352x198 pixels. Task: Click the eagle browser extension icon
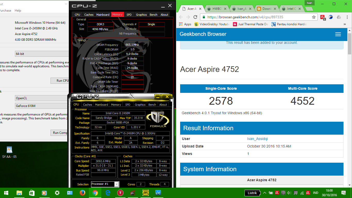pos(331,17)
